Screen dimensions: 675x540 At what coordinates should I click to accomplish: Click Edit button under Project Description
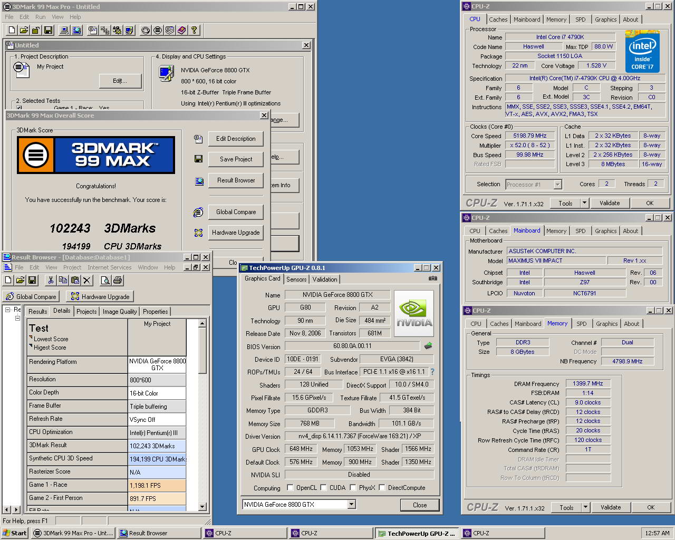pos(120,81)
